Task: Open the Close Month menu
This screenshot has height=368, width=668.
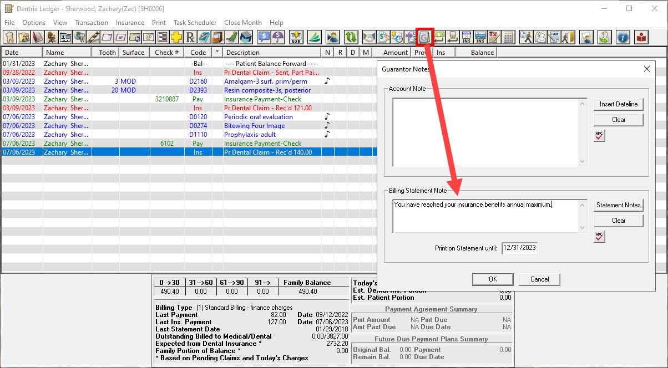Action: [242, 23]
